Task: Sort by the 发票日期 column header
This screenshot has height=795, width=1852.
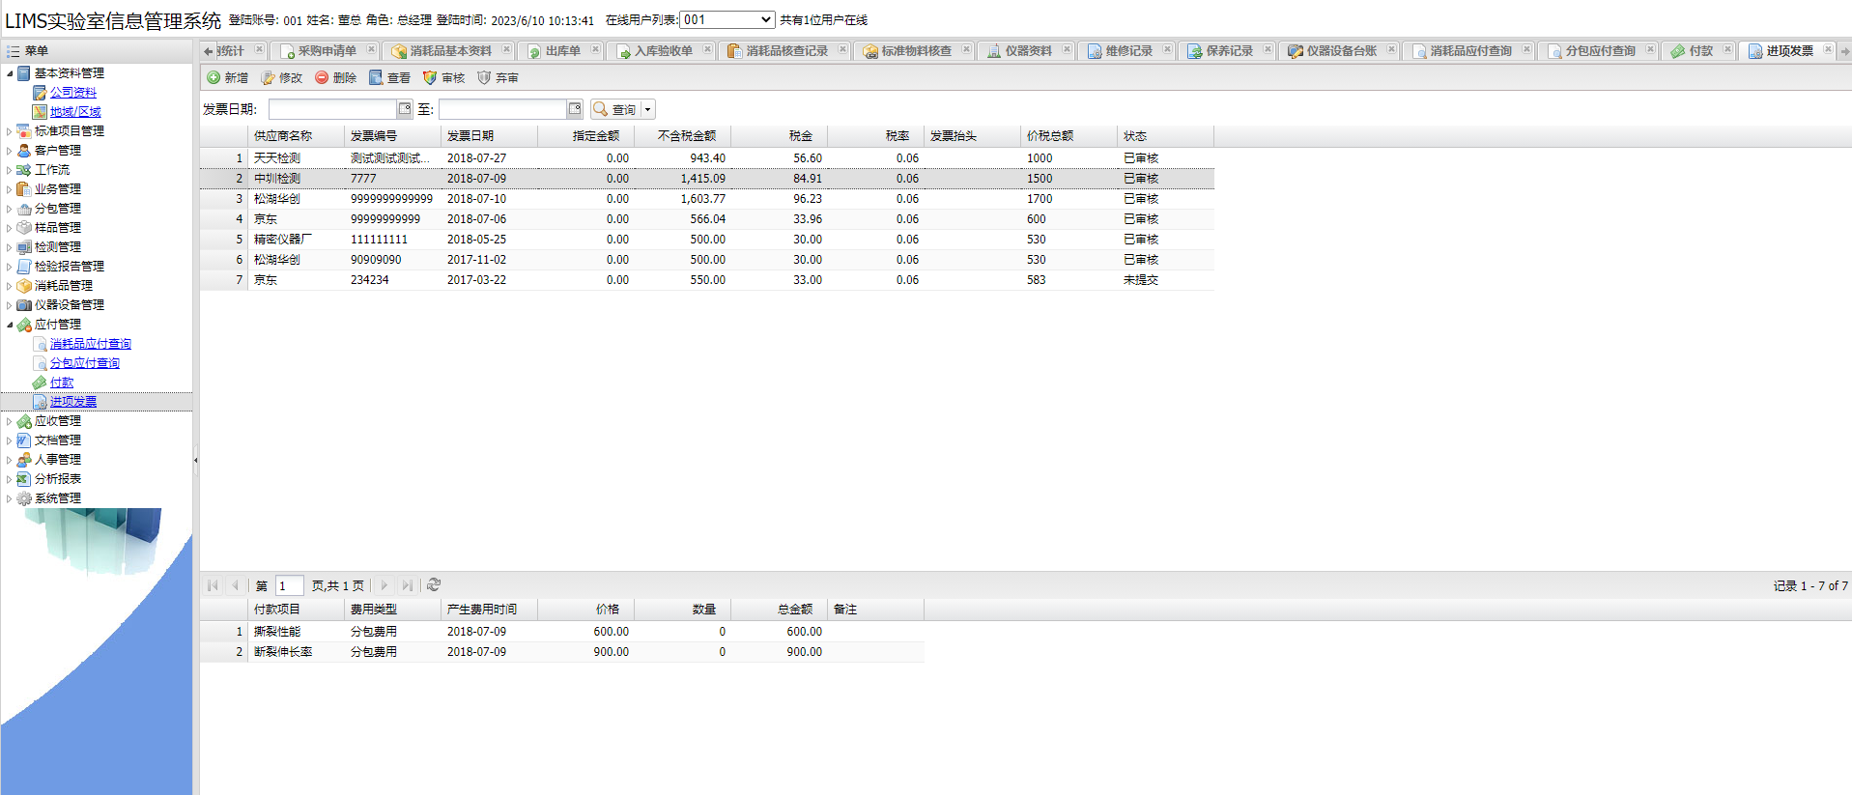Action: (490, 136)
